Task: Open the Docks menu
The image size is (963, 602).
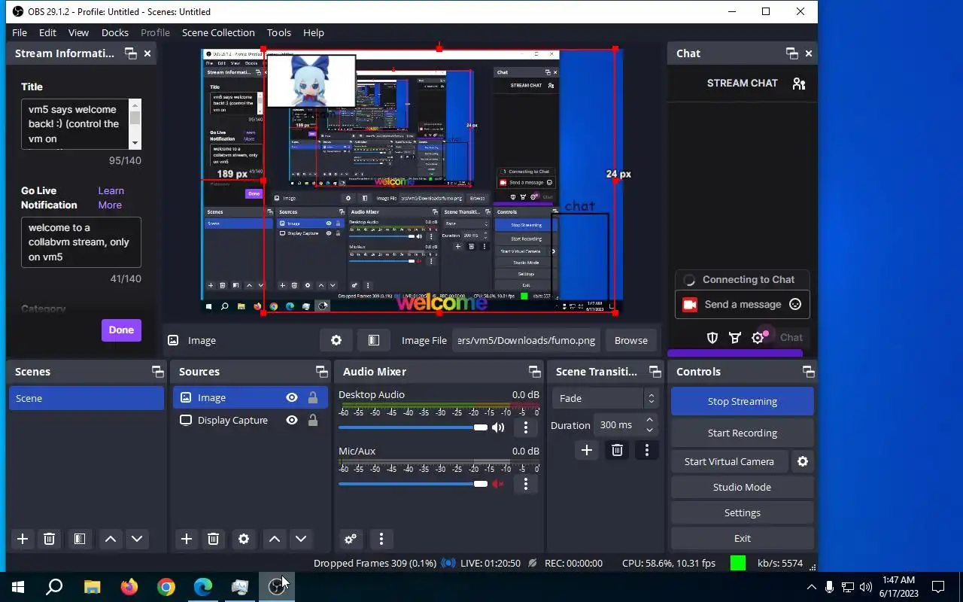Action: click(x=115, y=32)
